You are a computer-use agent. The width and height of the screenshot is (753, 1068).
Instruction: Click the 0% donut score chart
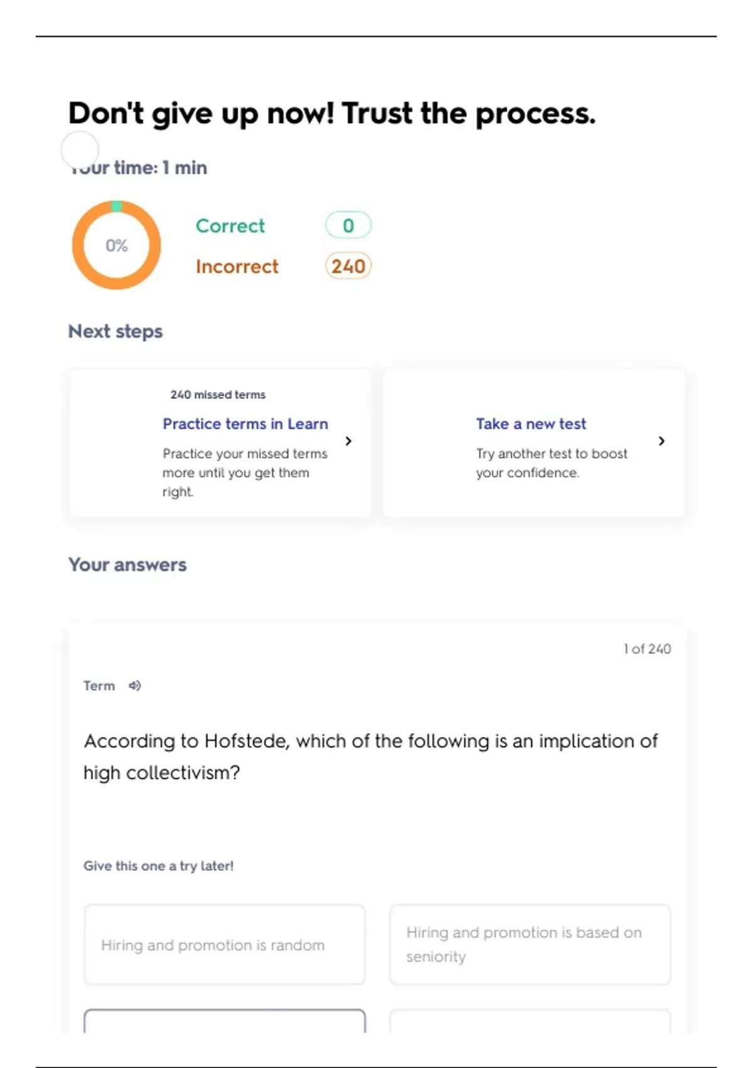117,245
